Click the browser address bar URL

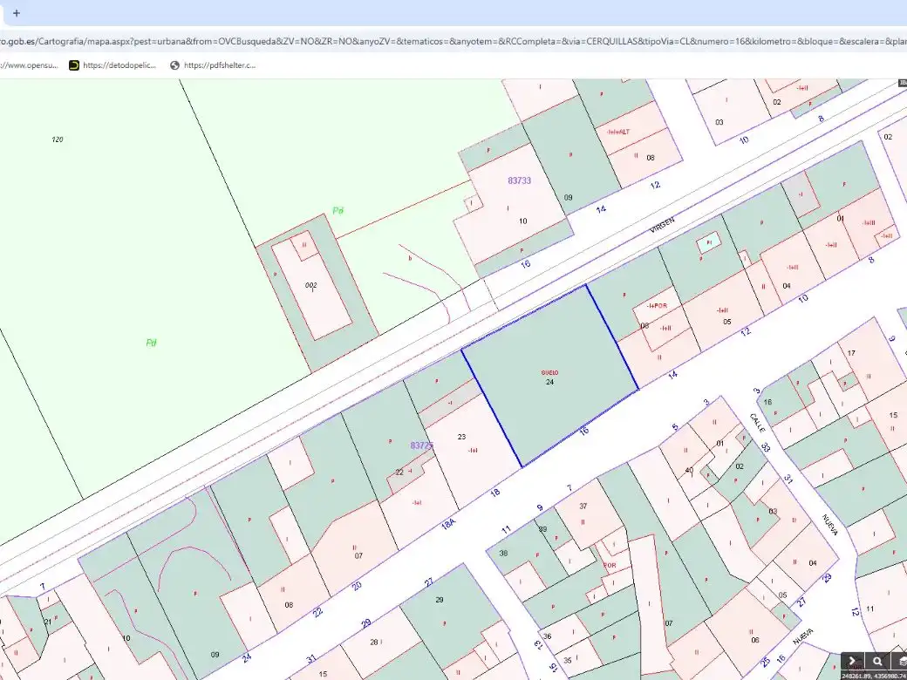(x=453, y=42)
